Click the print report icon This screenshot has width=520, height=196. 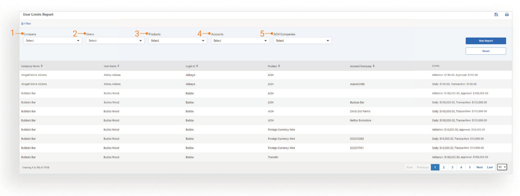[x=507, y=15]
